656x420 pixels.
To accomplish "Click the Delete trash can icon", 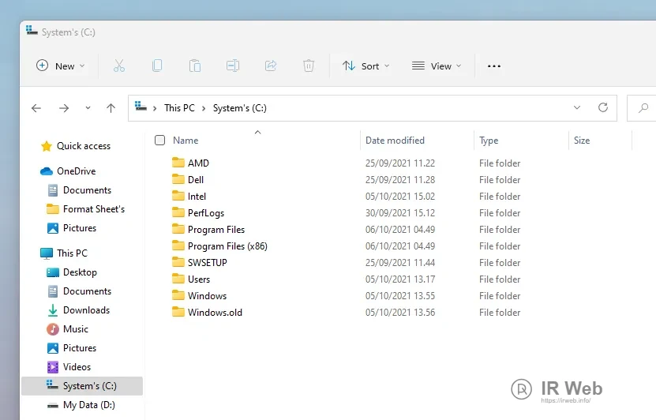I will (x=309, y=66).
